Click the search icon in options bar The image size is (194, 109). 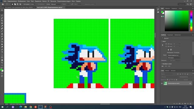(188, 4)
